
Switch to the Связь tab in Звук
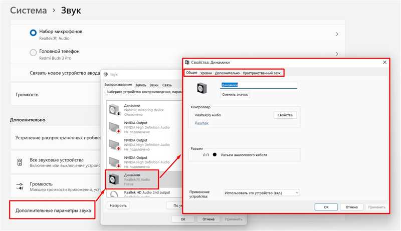coord(167,85)
